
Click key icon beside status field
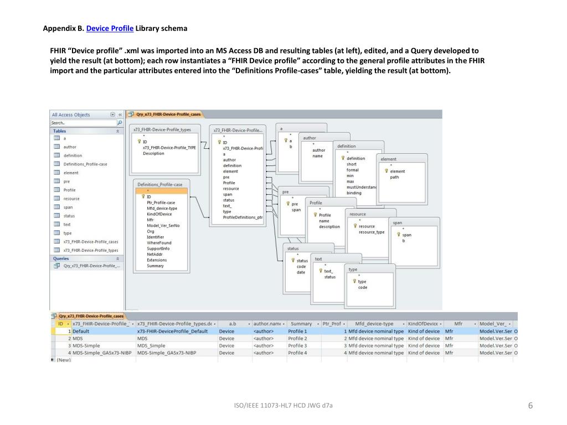[x=293, y=260]
